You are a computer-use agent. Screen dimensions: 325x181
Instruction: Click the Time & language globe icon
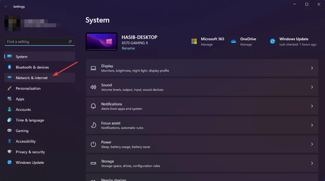tap(10, 120)
